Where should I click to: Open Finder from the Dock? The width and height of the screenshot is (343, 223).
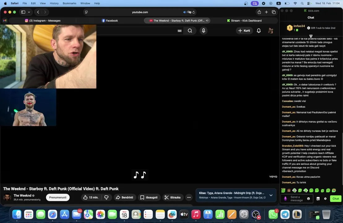(x=17, y=214)
